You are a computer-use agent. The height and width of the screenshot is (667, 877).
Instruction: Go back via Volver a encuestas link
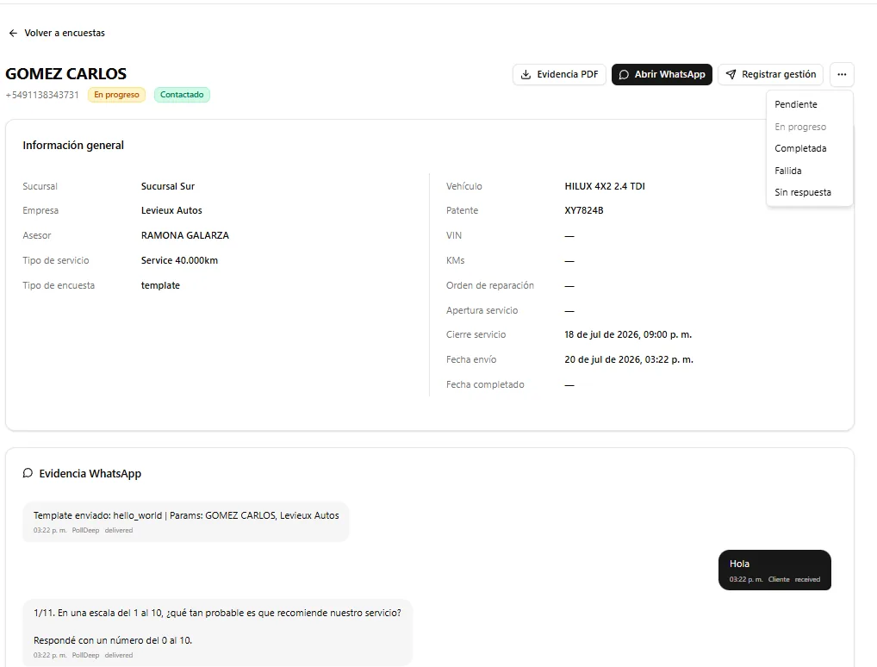tap(57, 33)
